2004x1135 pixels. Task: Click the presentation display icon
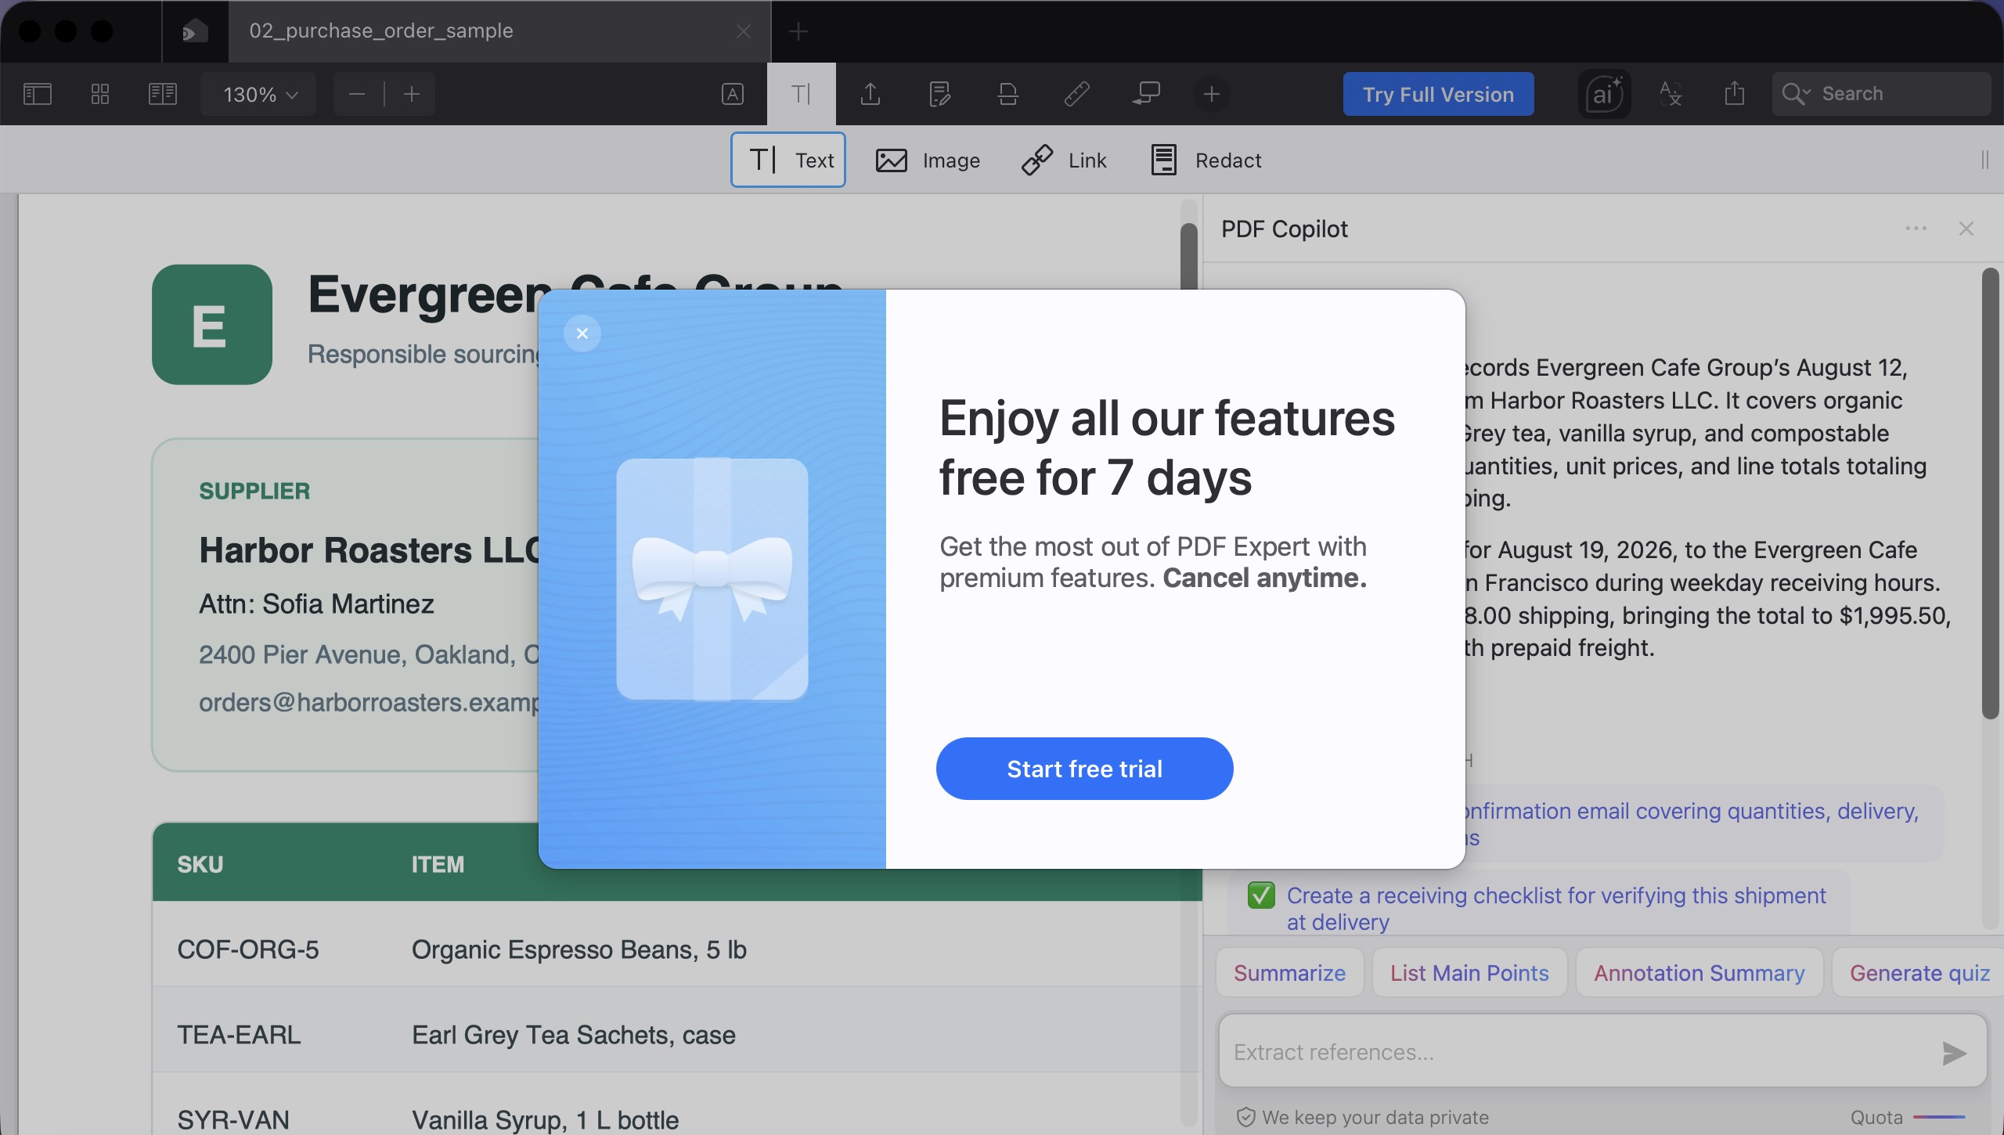[1146, 95]
